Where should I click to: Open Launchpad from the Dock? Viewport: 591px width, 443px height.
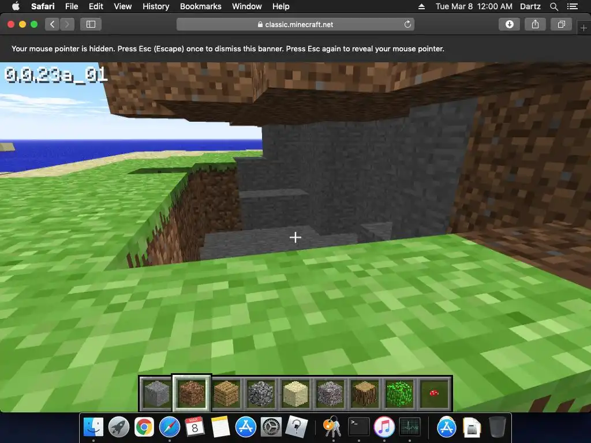(x=119, y=427)
